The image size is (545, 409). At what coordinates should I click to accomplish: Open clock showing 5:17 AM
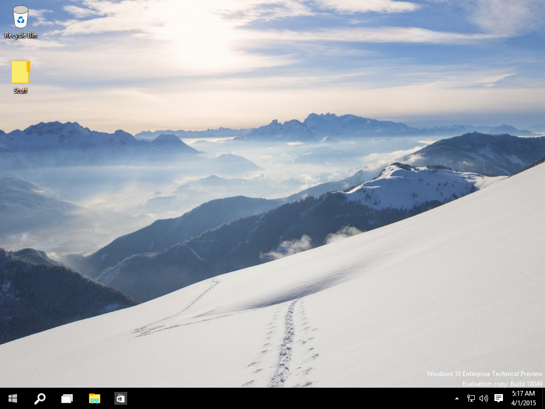[524, 398]
